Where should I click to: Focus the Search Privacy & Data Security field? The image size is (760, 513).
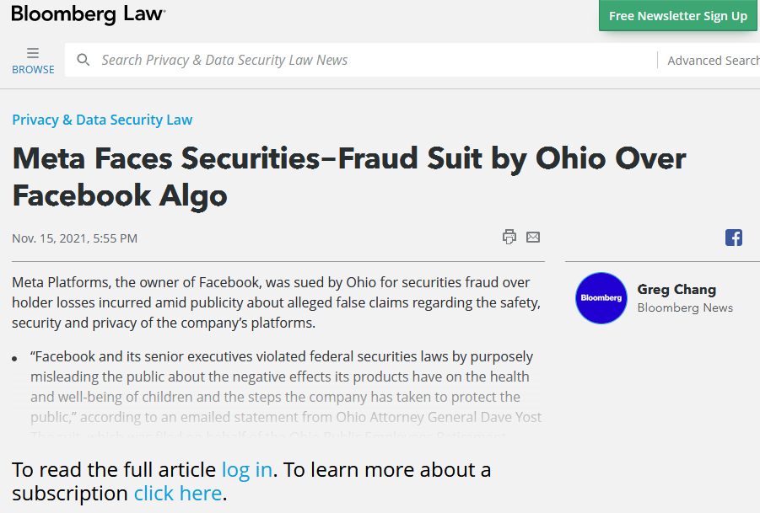361,60
